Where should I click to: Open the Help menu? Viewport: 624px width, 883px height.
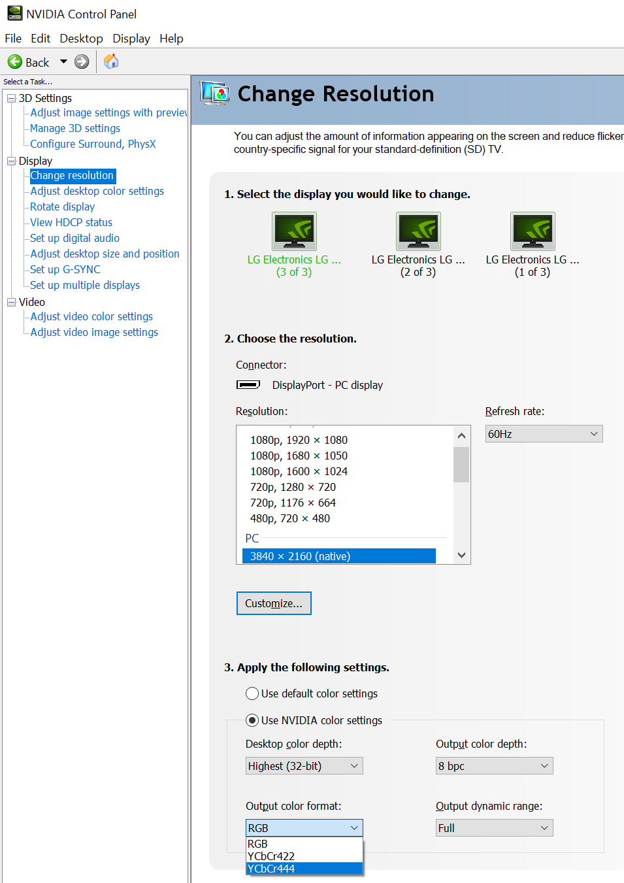click(171, 39)
